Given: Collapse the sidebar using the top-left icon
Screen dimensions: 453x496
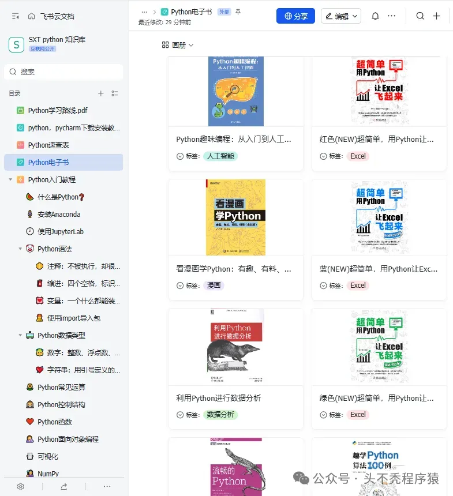Looking at the screenshot, I should [15, 16].
